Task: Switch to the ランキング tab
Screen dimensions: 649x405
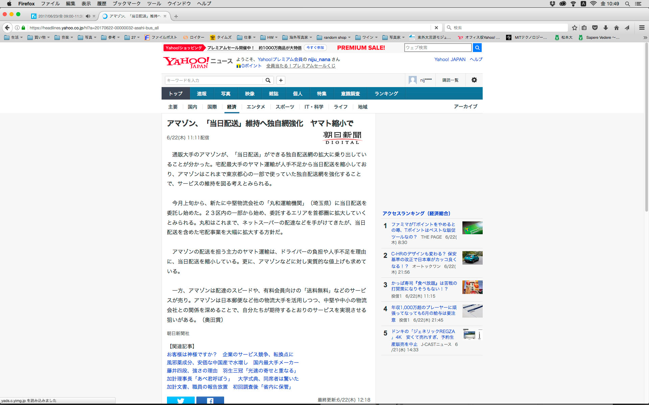Action: [x=386, y=93]
